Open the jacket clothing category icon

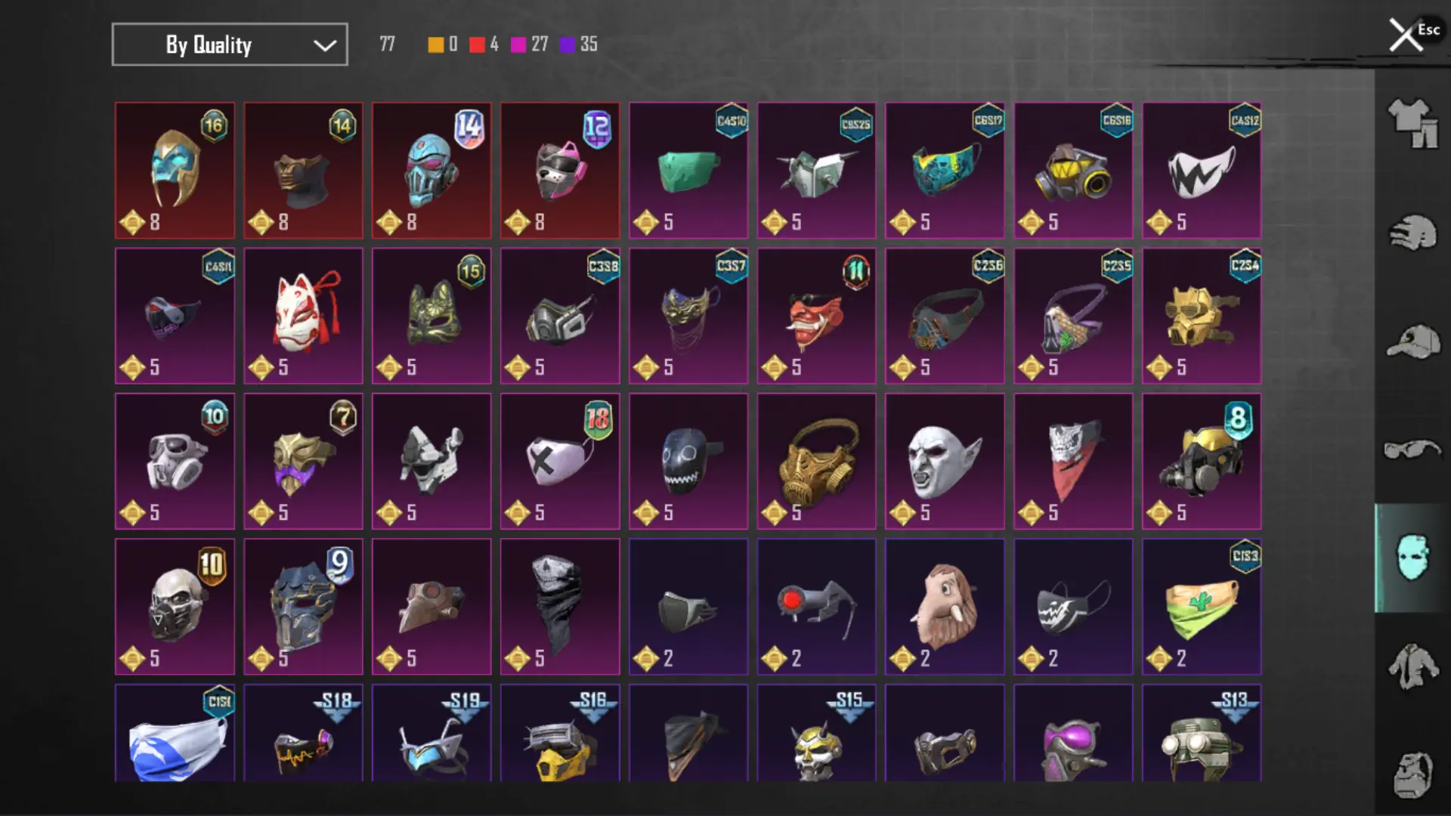pyautogui.click(x=1412, y=666)
